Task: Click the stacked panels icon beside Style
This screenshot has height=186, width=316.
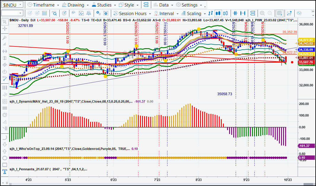Action: tap(146, 5)
